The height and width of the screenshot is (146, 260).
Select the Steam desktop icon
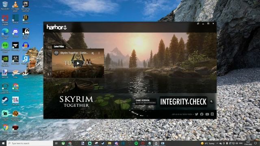click(5, 101)
